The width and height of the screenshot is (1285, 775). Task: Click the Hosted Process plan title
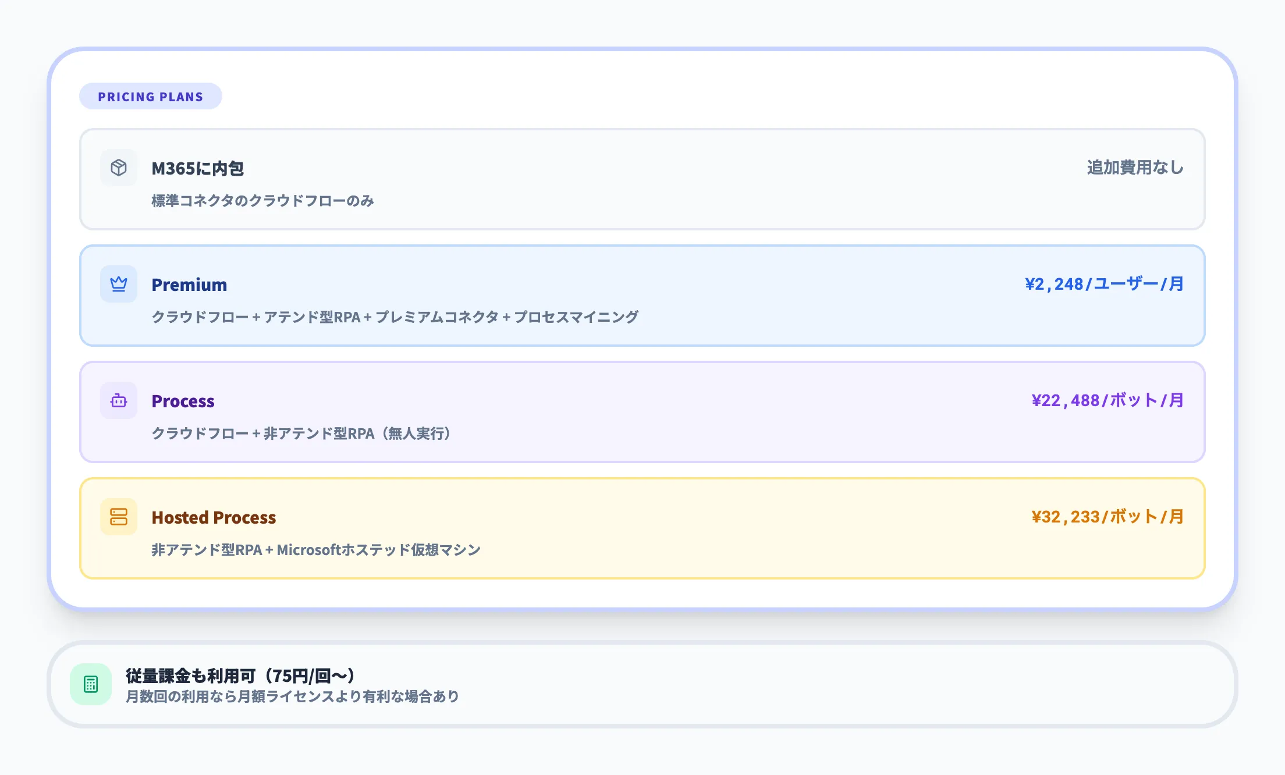(x=214, y=517)
